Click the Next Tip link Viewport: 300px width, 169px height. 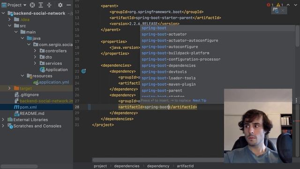(199, 100)
